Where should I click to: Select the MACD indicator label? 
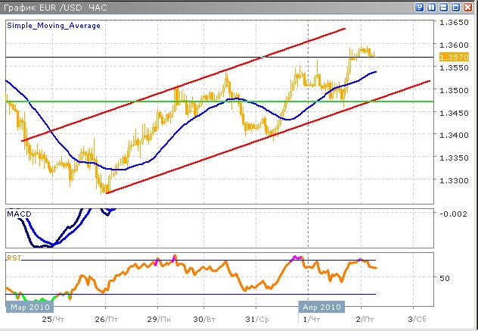(19, 214)
